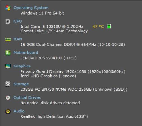Open the RAM section heading
This screenshot has width=142, height=126.
[x=18, y=39]
